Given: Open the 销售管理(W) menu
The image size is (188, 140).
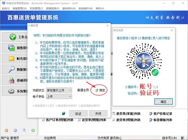Looking at the screenshot, I should point(20,8).
